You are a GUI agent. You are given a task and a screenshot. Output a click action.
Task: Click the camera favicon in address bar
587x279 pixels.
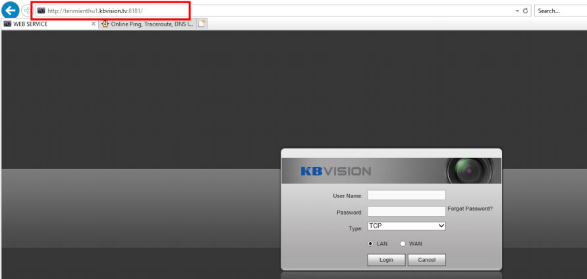tap(42, 11)
